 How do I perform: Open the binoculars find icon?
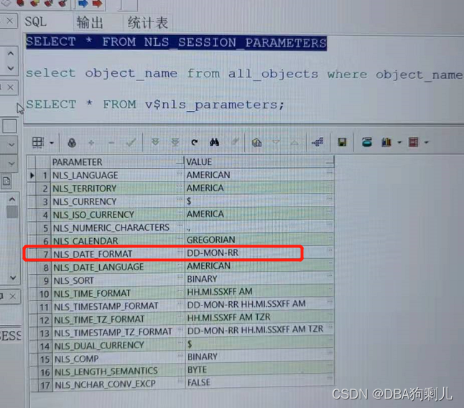point(214,143)
